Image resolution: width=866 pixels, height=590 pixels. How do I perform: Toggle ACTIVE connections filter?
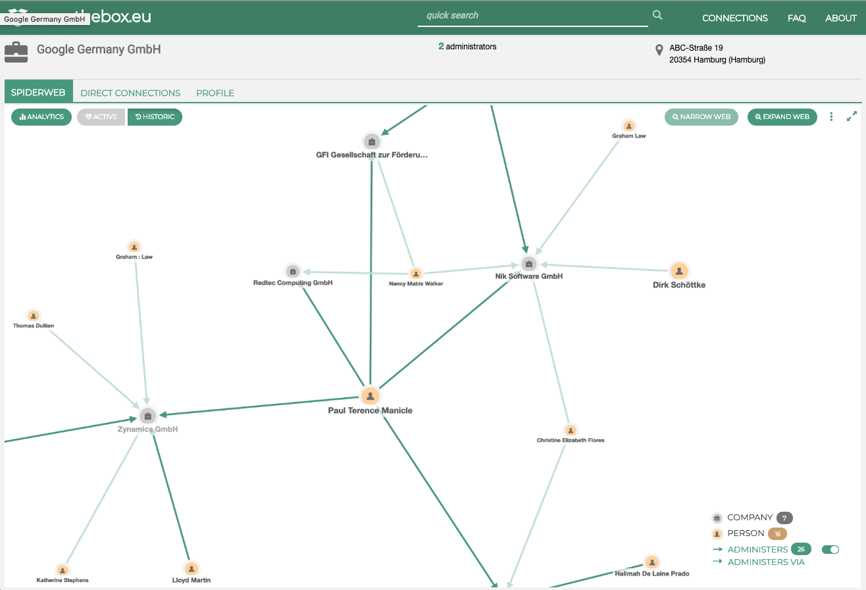[x=101, y=117]
